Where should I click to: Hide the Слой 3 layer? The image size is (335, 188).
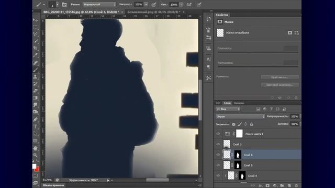218,144
